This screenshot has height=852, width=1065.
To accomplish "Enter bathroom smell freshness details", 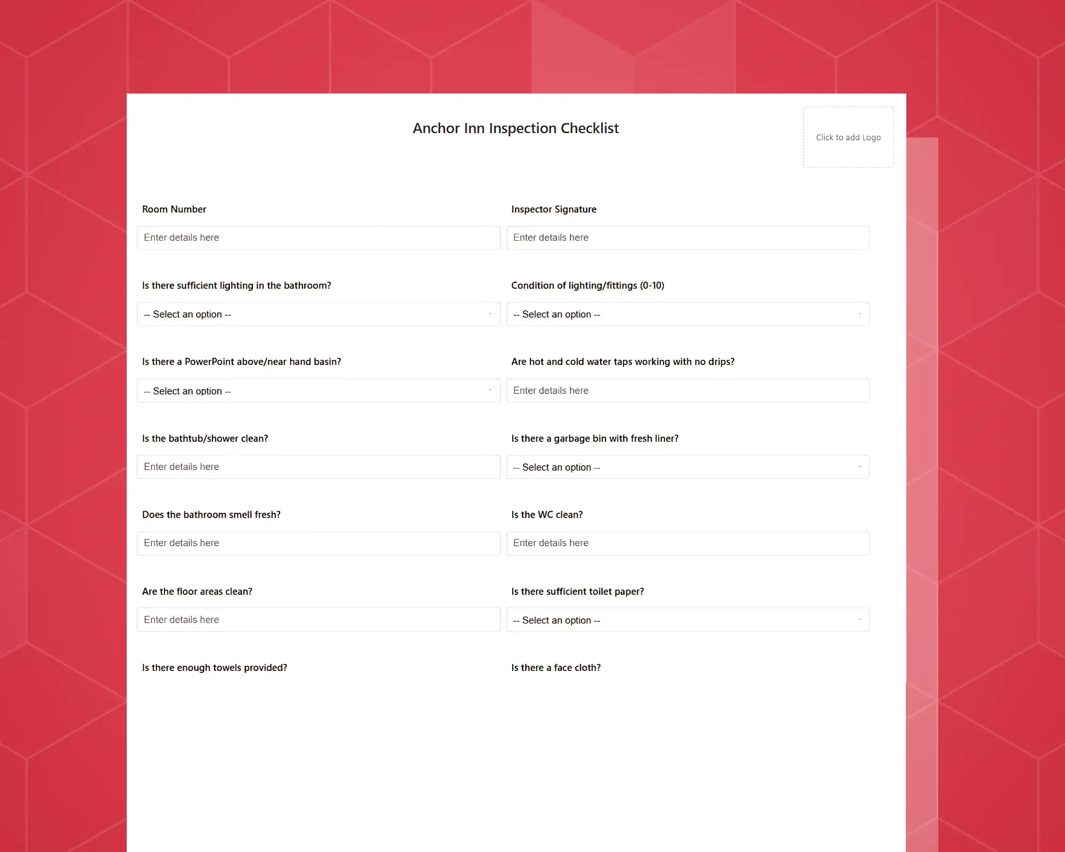I will click(318, 543).
